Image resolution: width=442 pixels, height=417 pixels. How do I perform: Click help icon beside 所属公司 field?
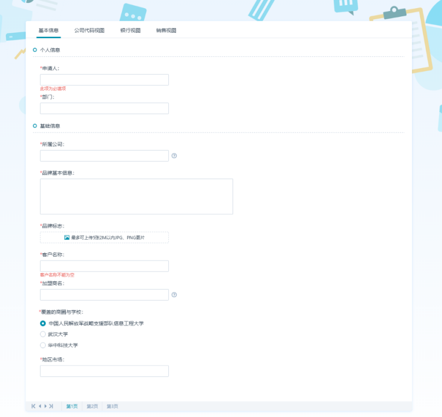(x=174, y=156)
